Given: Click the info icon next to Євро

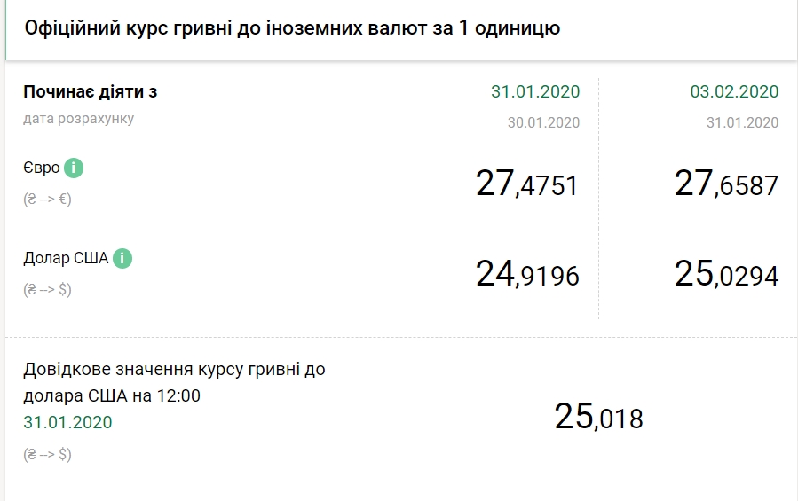Looking at the screenshot, I should pyautogui.click(x=74, y=168).
